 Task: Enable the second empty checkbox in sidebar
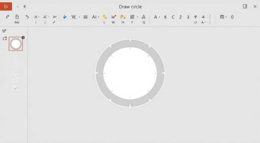click(x=16, y=73)
